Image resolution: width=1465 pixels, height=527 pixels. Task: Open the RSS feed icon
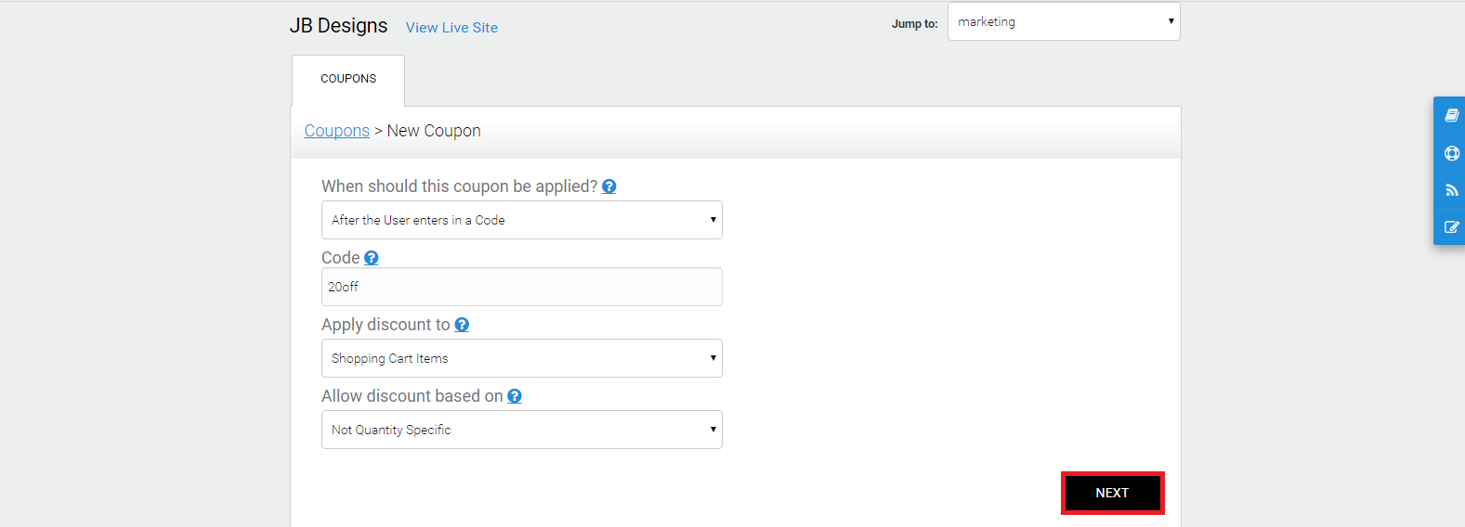tap(1451, 190)
